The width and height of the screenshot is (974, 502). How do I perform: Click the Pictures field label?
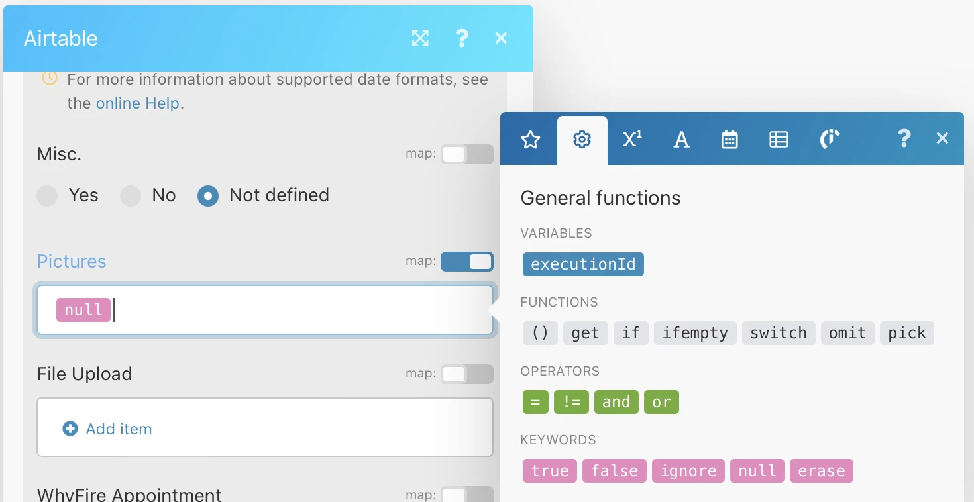[x=72, y=262]
